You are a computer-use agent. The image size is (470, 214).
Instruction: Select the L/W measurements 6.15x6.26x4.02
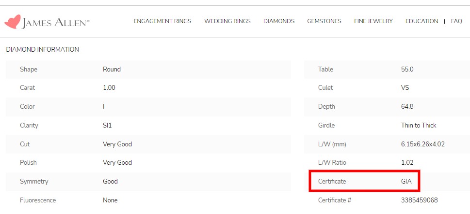point(421,144)
